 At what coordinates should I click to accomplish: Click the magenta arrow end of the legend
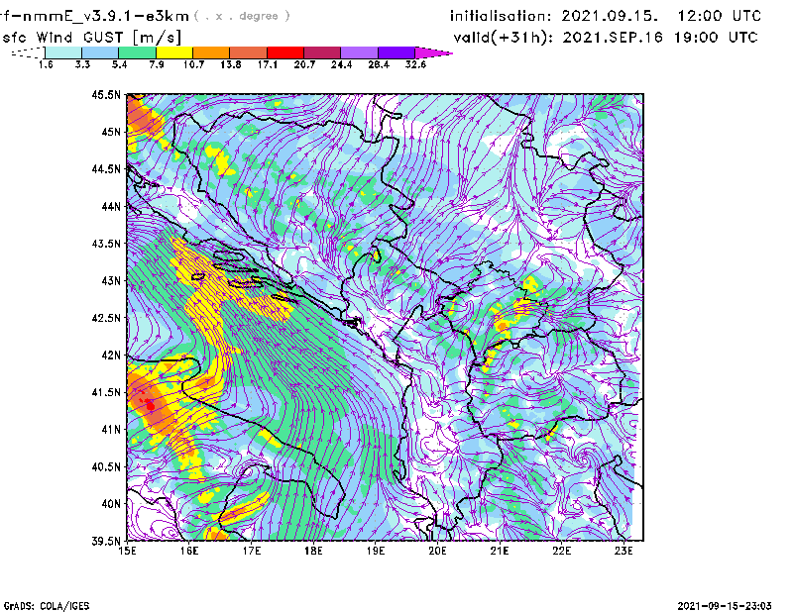(x=432, y=52)
